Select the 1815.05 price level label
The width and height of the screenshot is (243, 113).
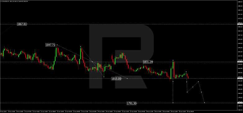coord(116,79)
